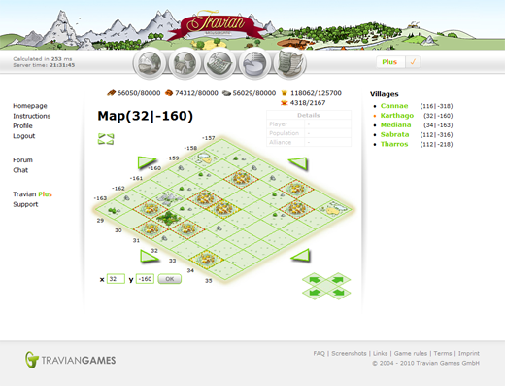Open the village overview round icon

point(150,63)
